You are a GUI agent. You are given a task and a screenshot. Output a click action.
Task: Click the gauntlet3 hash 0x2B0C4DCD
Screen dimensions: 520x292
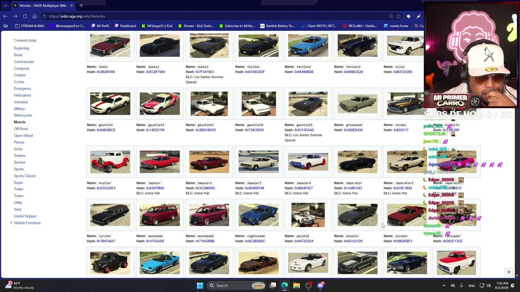(206, 130)
